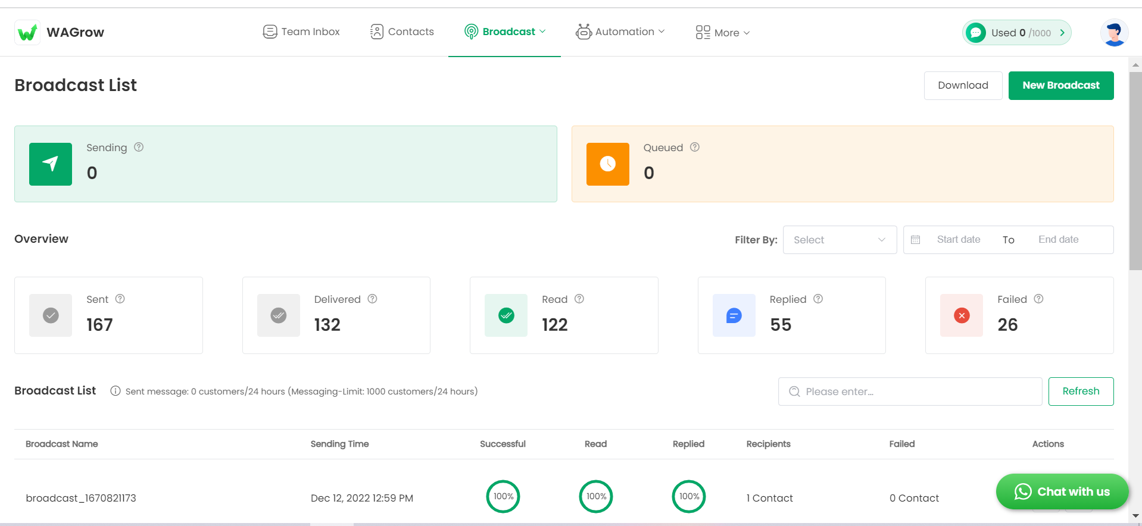The width and height of the screenshot is (1142, 526).
Task: Click the Read tooltip help icon
Action: tap(579, 299)
